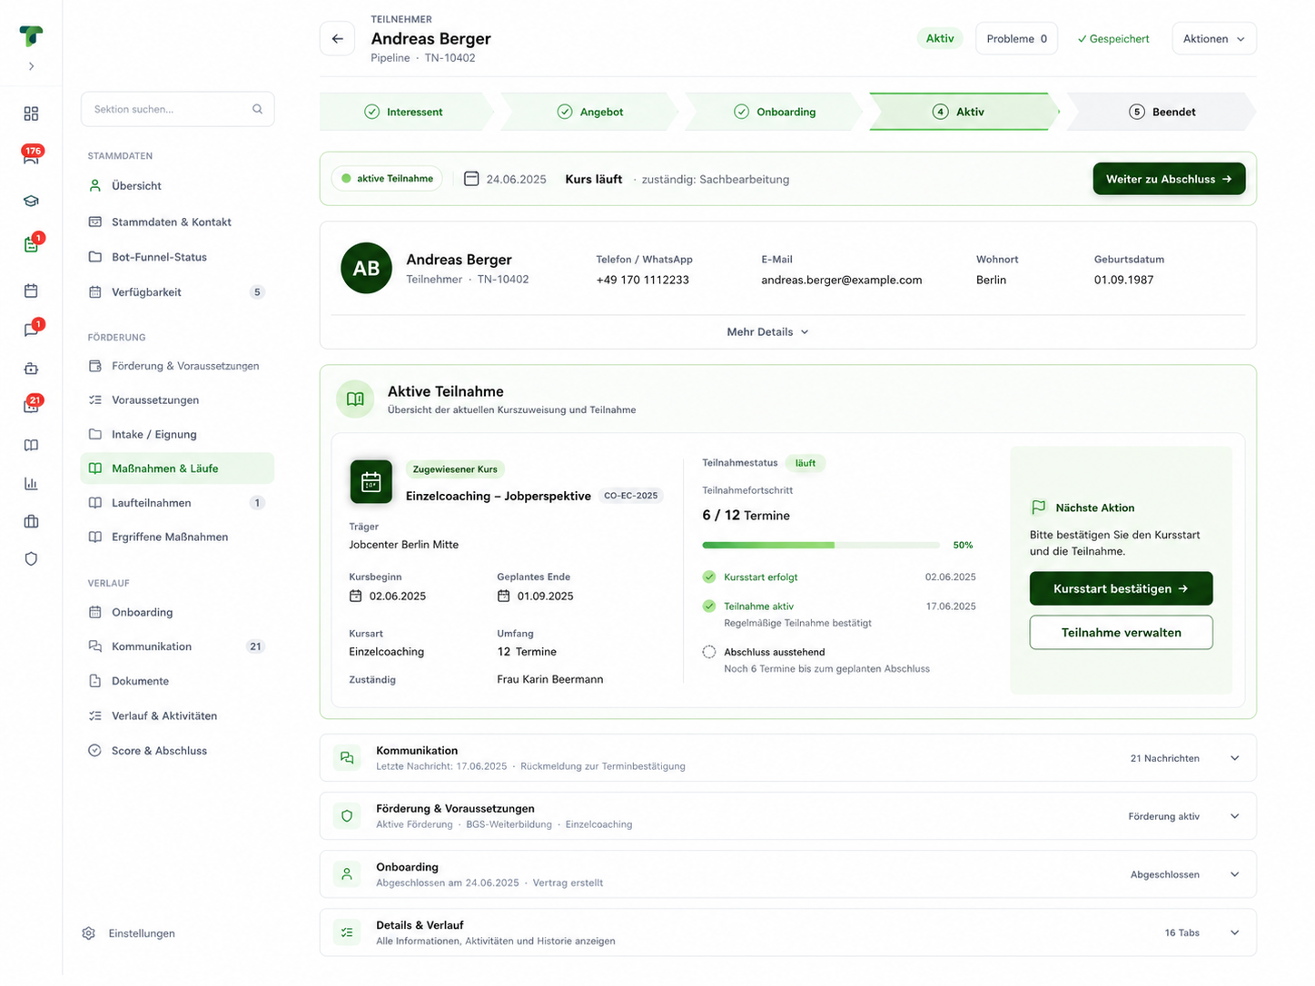Open Intake / Eignung in the sidebar
Image resolution: width=1315 pixels, height=986 pixels.
click(178, 434)
